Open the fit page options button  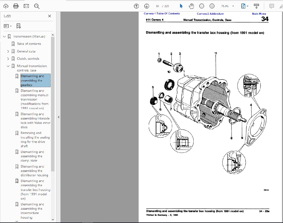click(x=245, y=6)
